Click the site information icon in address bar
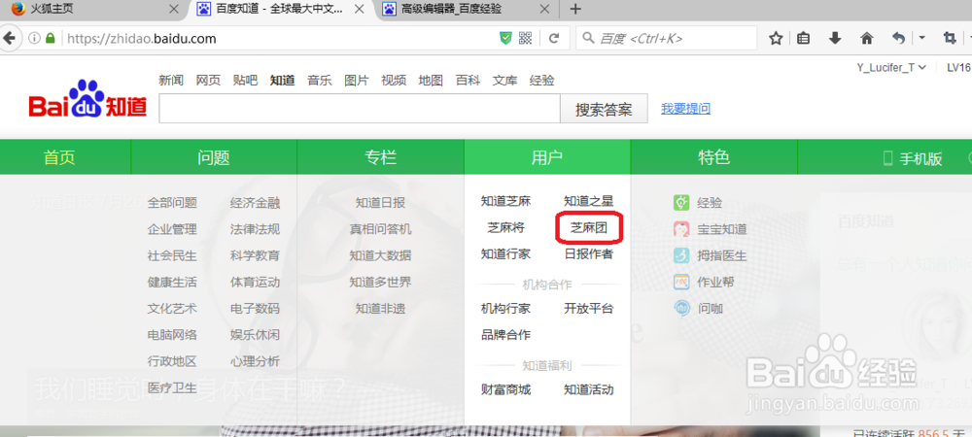The width and height of the screenshot is (972, 437). tap(35, 39)
